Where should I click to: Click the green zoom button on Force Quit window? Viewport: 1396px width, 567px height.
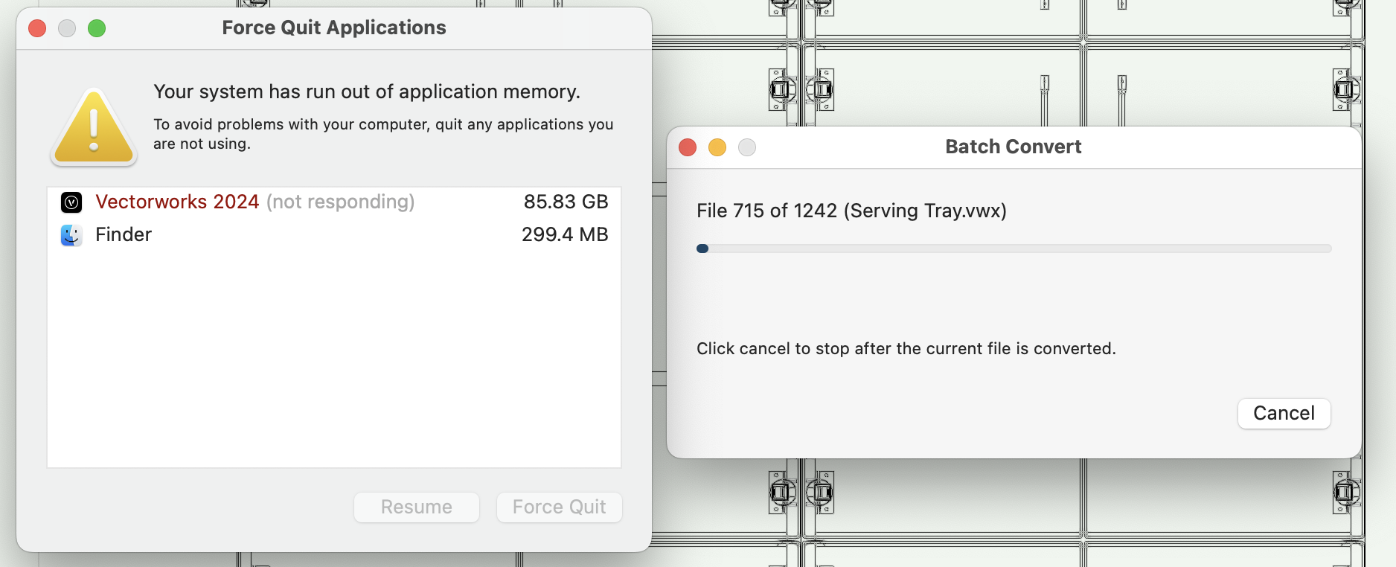(97, 28)
